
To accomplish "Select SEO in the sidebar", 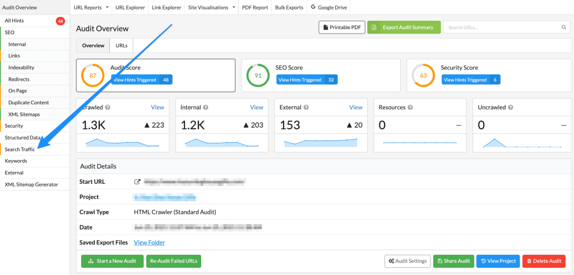I will [x=34, y=32].
